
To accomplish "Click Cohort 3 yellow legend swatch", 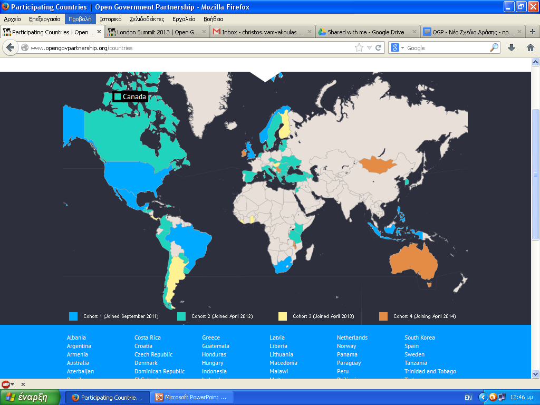I will [x=283, y=316].
